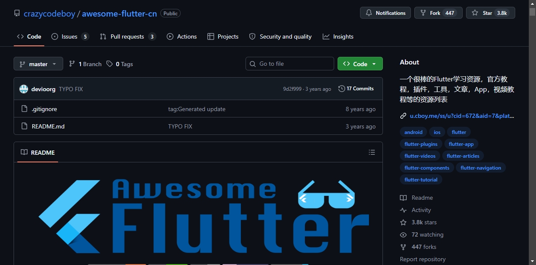This screenshot has width=536, height=265.
Task: Open the crazycodeboy owner link
Action: click(49, 13)
